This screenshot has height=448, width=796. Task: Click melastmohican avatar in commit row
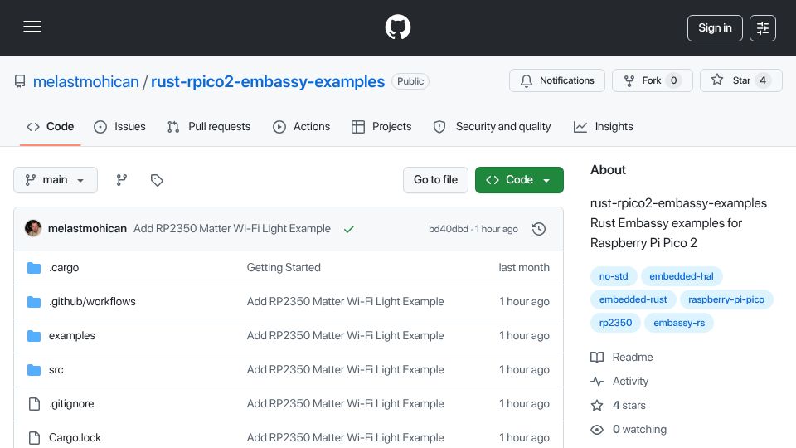pos(33,229)
